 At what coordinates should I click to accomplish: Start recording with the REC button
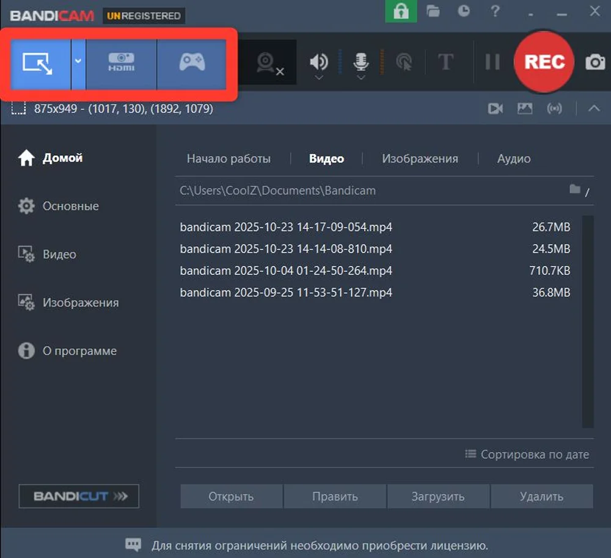(x=543, y=61)
